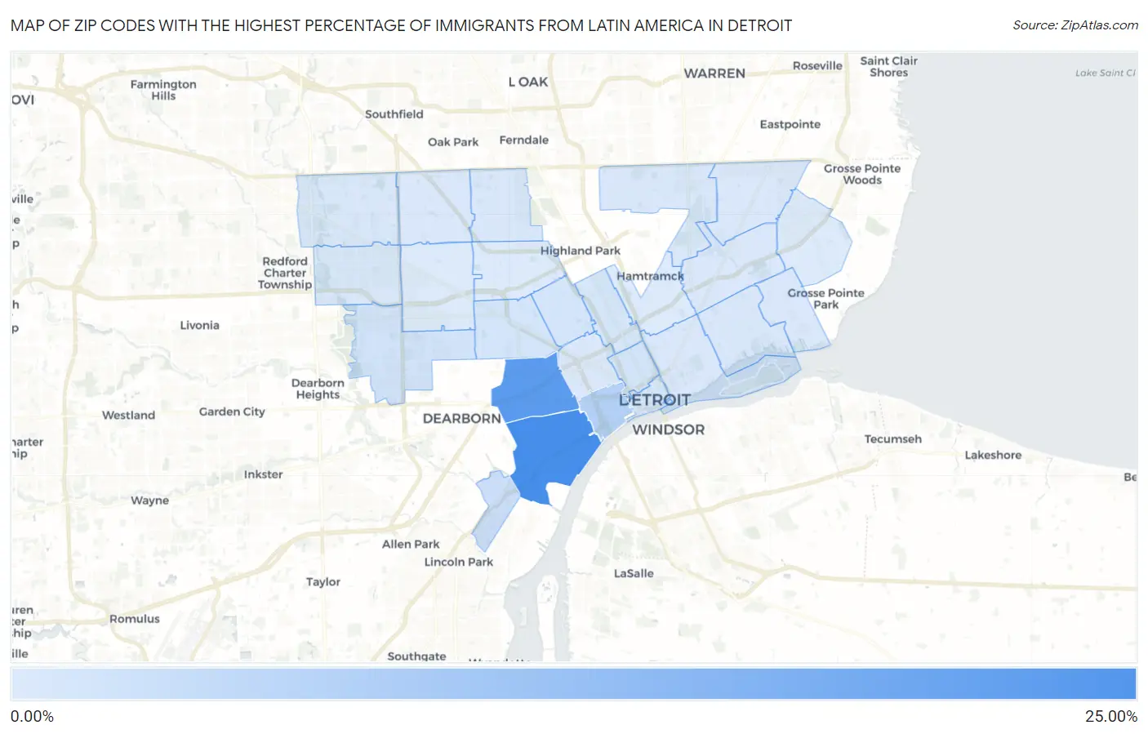The width and height of the screenshot is (1148, 734).
Task: Click the Inkster label
Action: pyautogui.click(x=263, y=474)
